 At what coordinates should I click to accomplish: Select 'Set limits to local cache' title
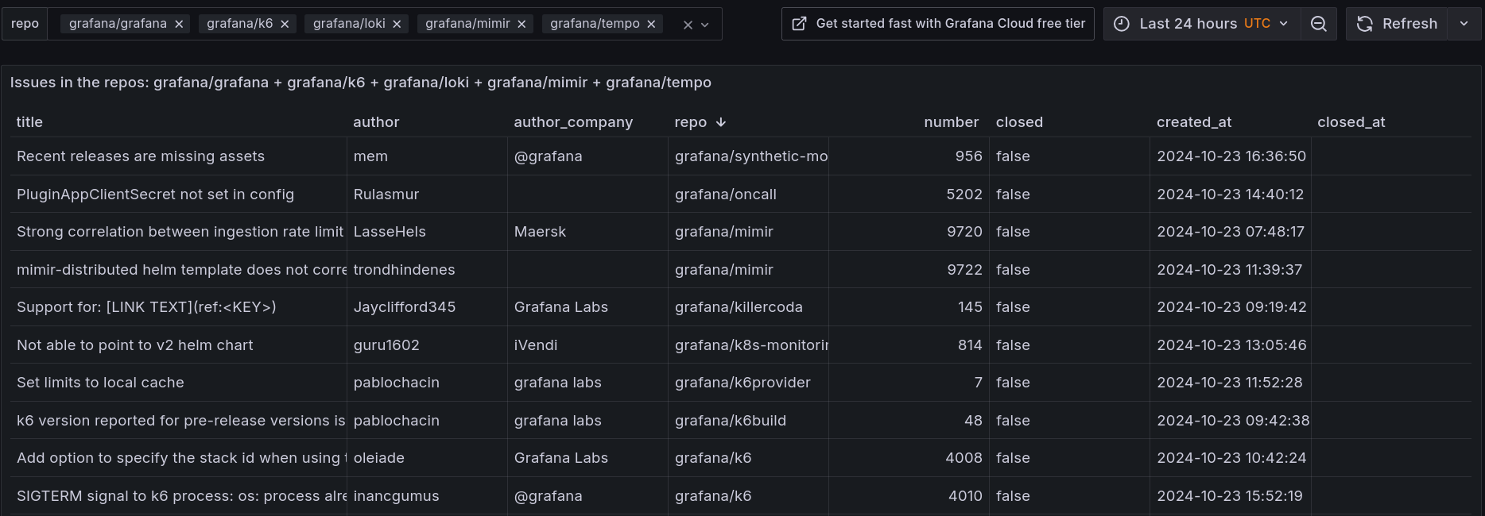click(x=100, y=383)
